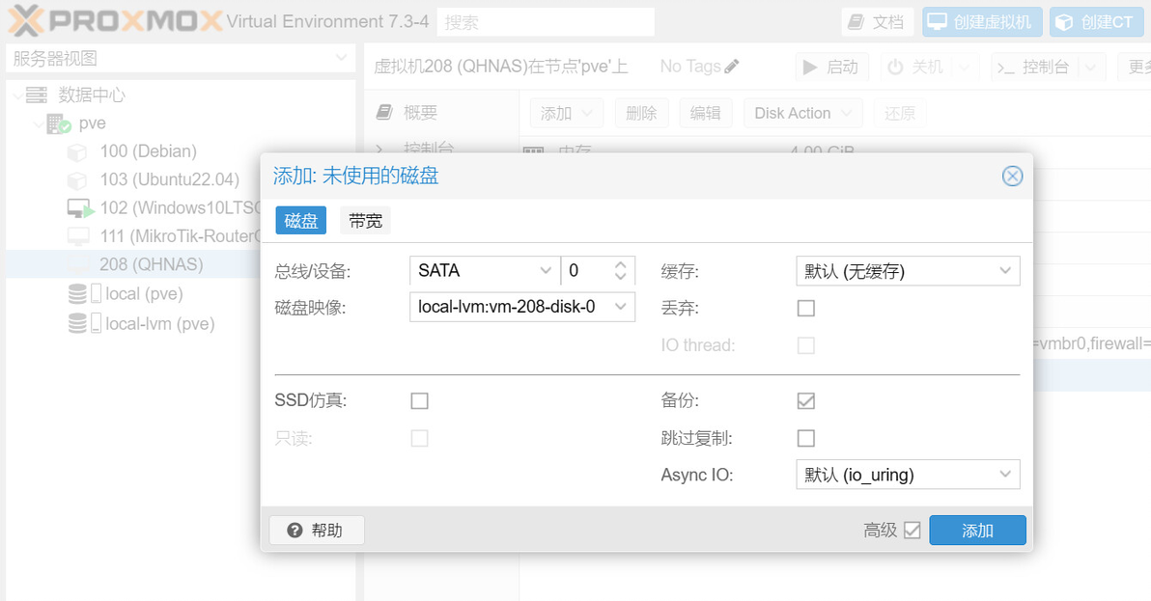Switch to the 磁盘 tab

[x=301, y=221]
